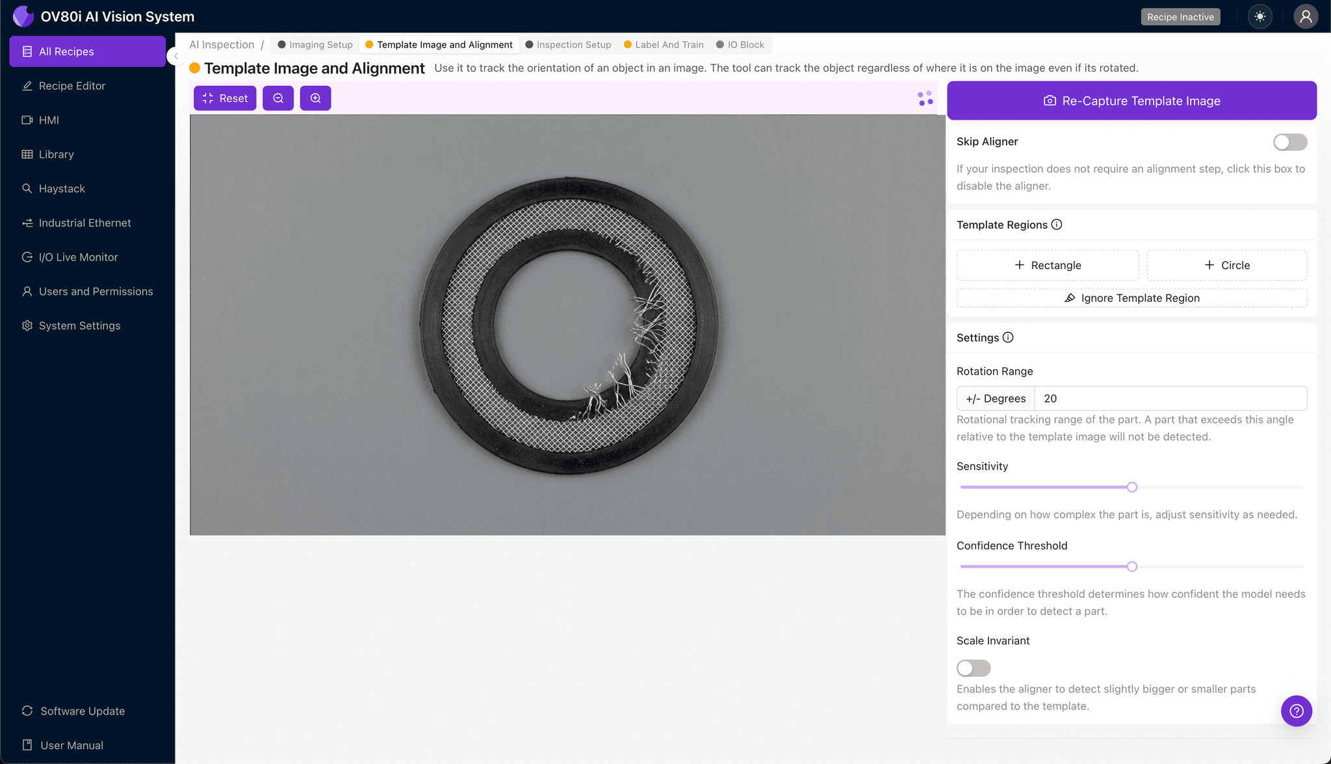The height and width of the screenshot is (764, 1331).
Task: Click the purple dots icon above image
Action: [x=925, y=98]
